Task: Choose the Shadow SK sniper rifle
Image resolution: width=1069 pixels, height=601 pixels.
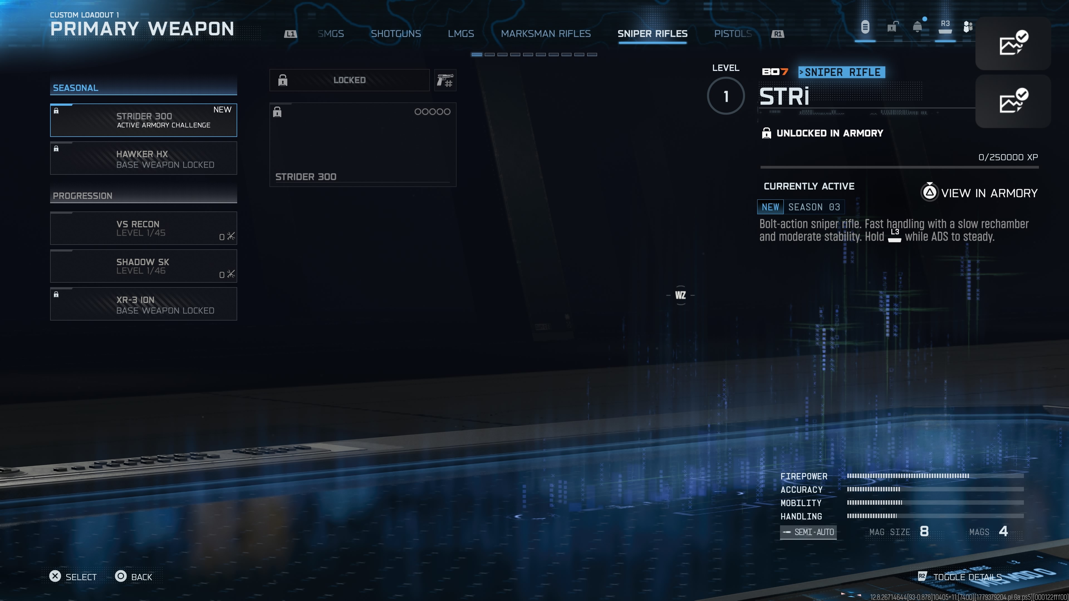Action: click(x=144, y=266)
